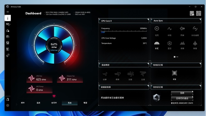Expand the My Profile (我的設定檔) panel corner

200,86
